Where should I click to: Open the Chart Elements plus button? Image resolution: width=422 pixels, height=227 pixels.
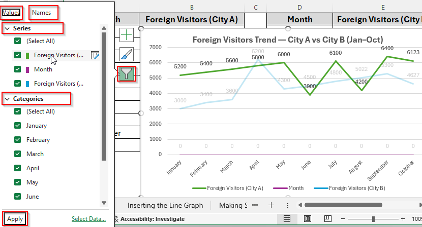click(127, 35)
